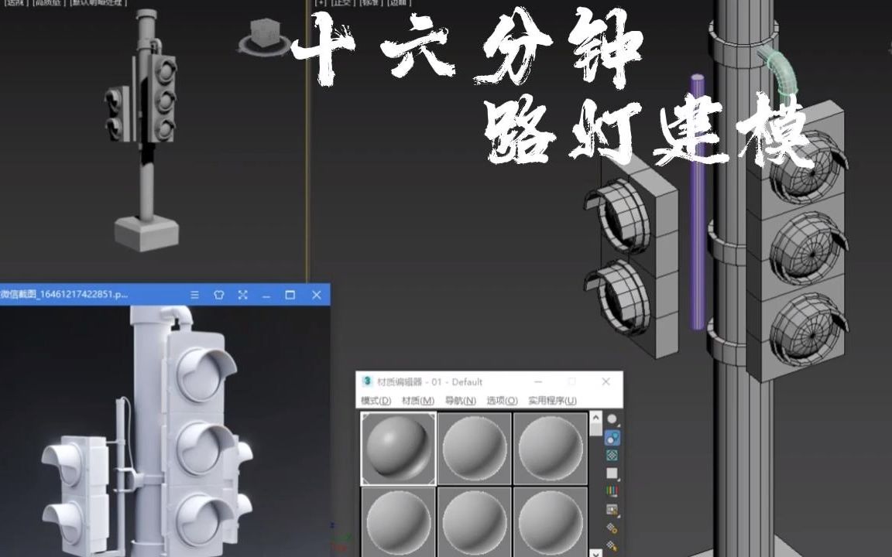The width and height of the screenshot is (892, 557).
Task: Open the Material Editor Options icon
Action: 612,528
